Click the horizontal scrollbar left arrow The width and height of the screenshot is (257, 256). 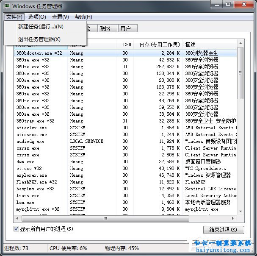[17, 218]
